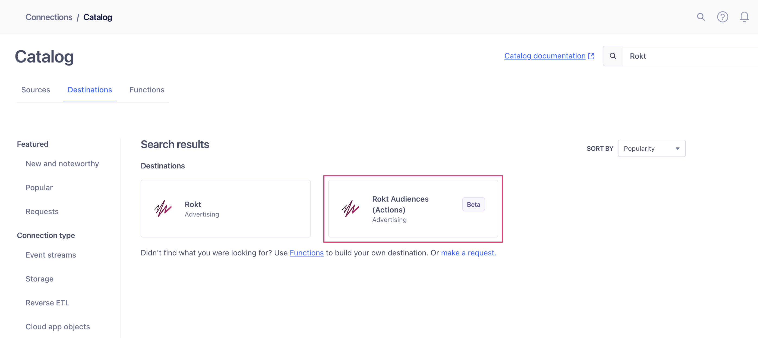
Task: Open the notifications bell icon
Action: point(744,17)
